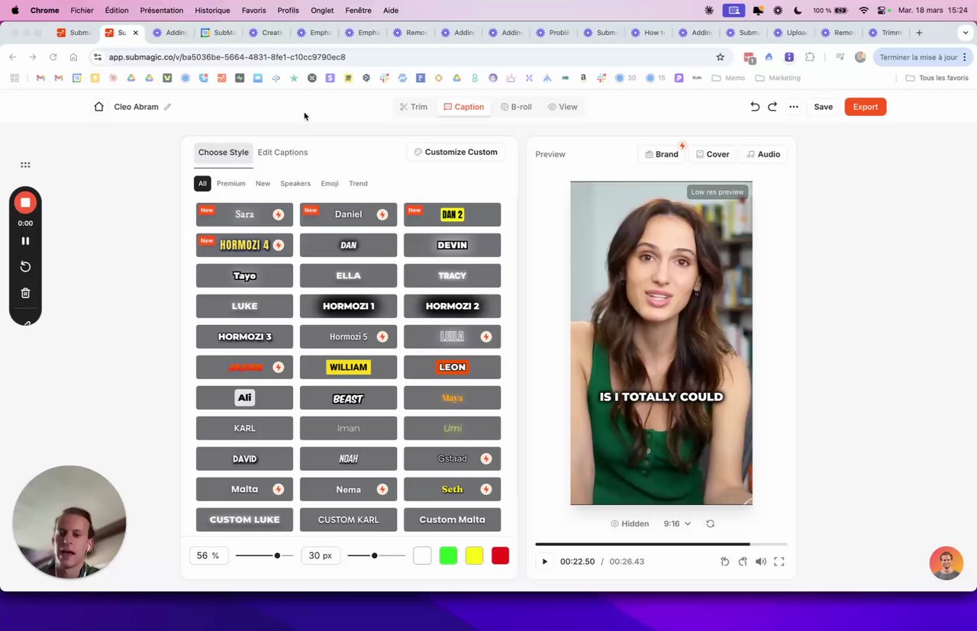Filter styles by Emoji
The width and height of the screenshot is (977, 631).
click(330, 183)
